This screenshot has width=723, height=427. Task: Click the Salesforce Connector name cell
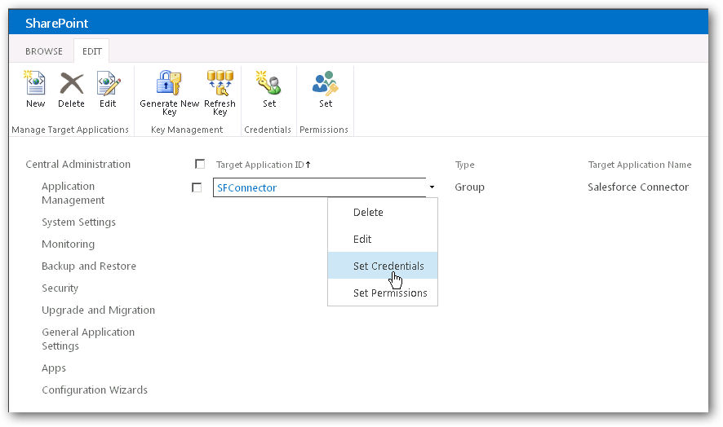coord(638,187)
